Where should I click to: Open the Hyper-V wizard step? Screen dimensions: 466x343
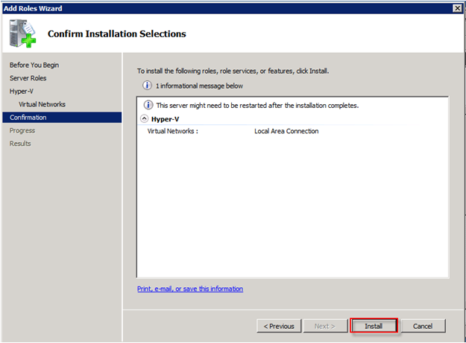[x=22, y=91]
